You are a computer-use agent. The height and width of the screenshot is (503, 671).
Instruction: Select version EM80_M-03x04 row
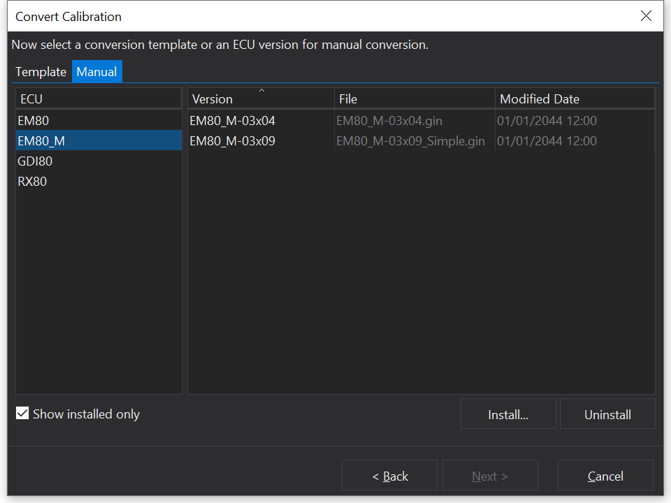[x=232, y=121]
